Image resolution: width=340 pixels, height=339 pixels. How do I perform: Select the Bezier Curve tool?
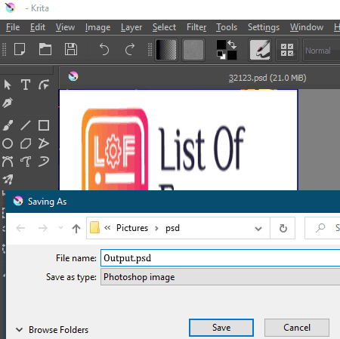pyautogui.click(x=8, y=162)
